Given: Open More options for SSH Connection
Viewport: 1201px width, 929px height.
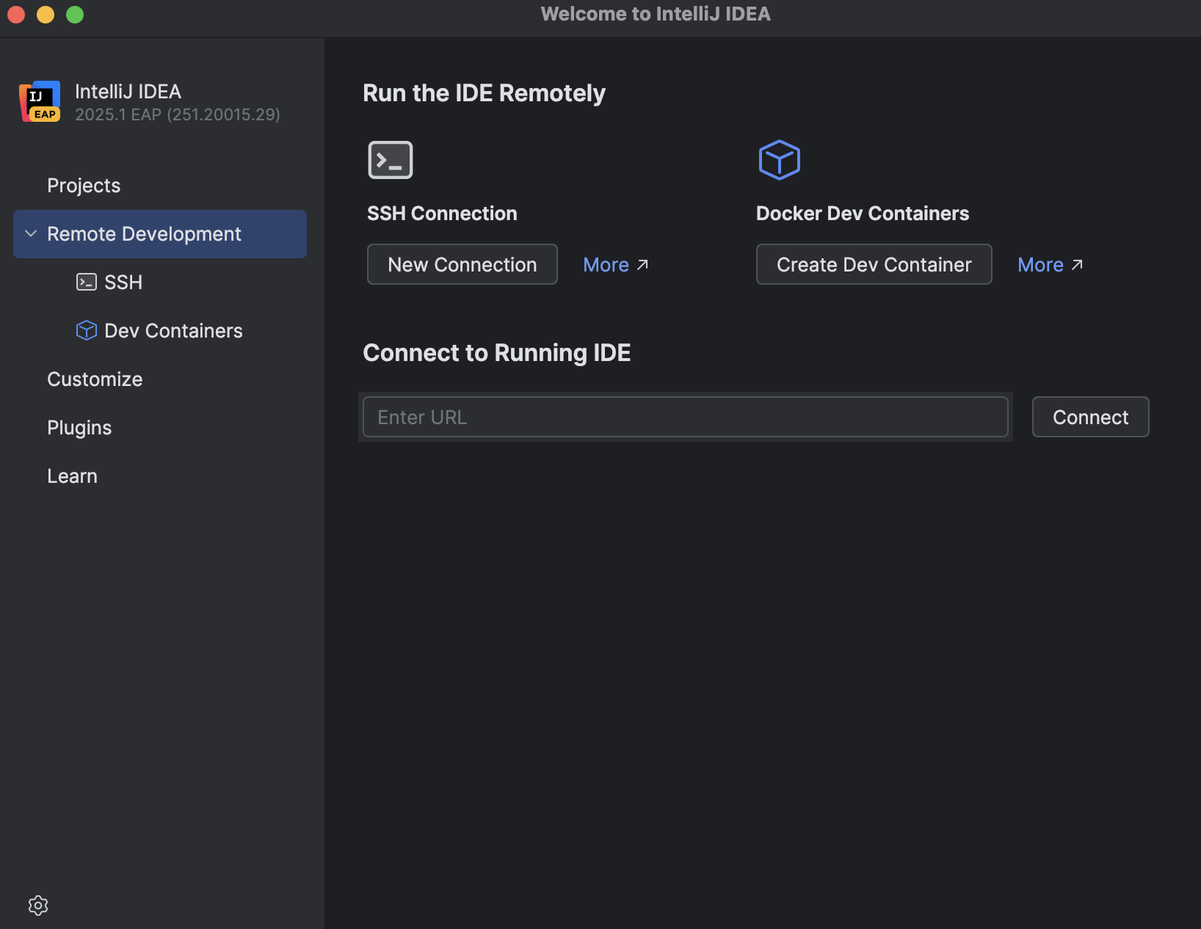Looking at the screenshot, I should pos(606,264).
